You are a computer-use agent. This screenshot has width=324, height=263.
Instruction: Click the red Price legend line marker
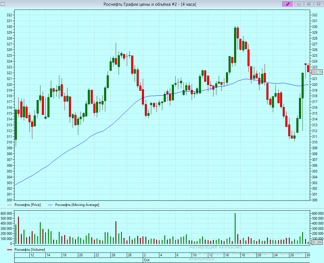(10, 205)
